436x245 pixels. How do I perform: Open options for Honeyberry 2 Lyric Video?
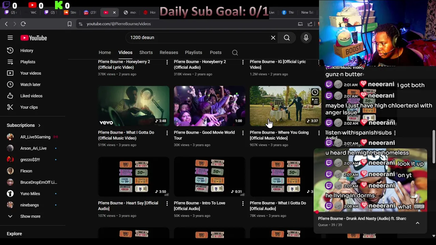coord(167,62)
